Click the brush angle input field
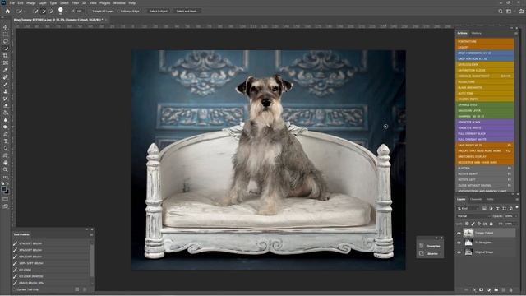Image resolution: width=526 pixels, height=296 pixels. [x=80, y=11]
